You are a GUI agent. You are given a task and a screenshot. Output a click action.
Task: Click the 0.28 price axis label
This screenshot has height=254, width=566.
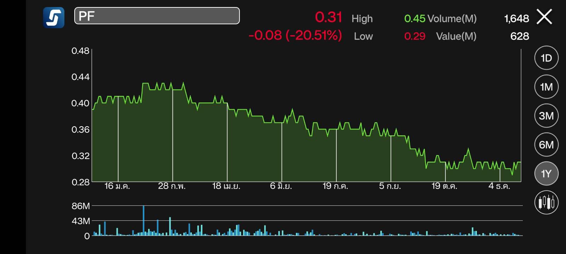(x=80, y=182)
